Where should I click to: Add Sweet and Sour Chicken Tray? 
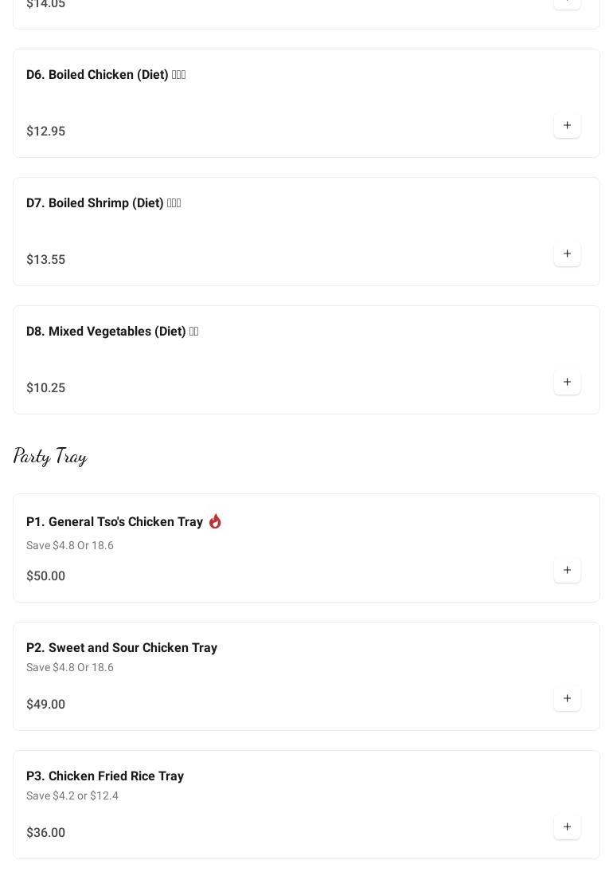pyautogui.click(x=567, y=699)
